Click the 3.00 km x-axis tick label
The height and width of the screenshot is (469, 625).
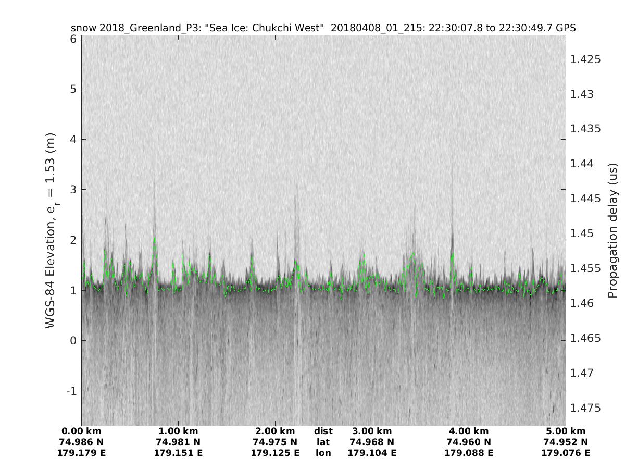pyautogui.click(x=372, y=431)
